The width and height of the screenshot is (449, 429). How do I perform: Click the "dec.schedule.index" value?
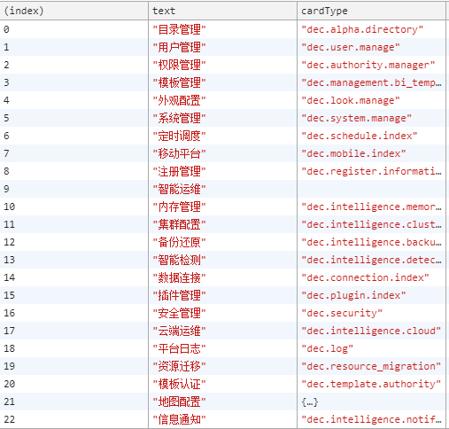[x=360, y=136]
